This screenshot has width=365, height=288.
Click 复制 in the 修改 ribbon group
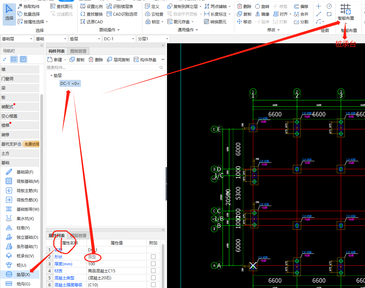pos(244,14)
